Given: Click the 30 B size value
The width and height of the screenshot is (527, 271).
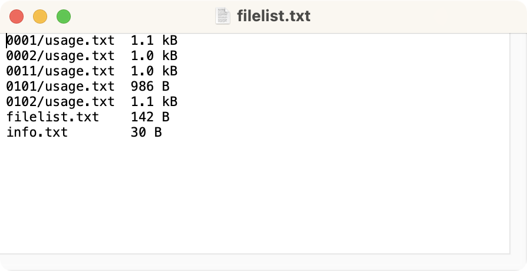Looking at the screenshot, I should pos(146,133).
